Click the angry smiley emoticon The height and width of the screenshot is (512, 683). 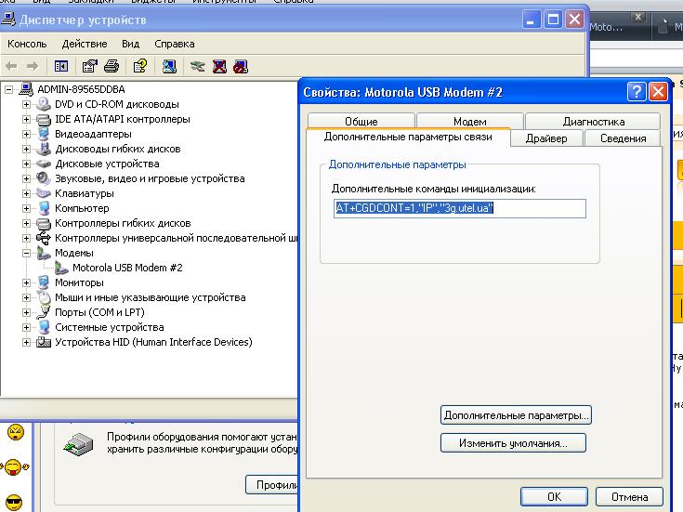pyautogui.click(x=16, y=432)
